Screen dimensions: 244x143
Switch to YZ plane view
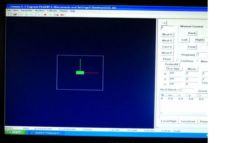pos(31,14)
